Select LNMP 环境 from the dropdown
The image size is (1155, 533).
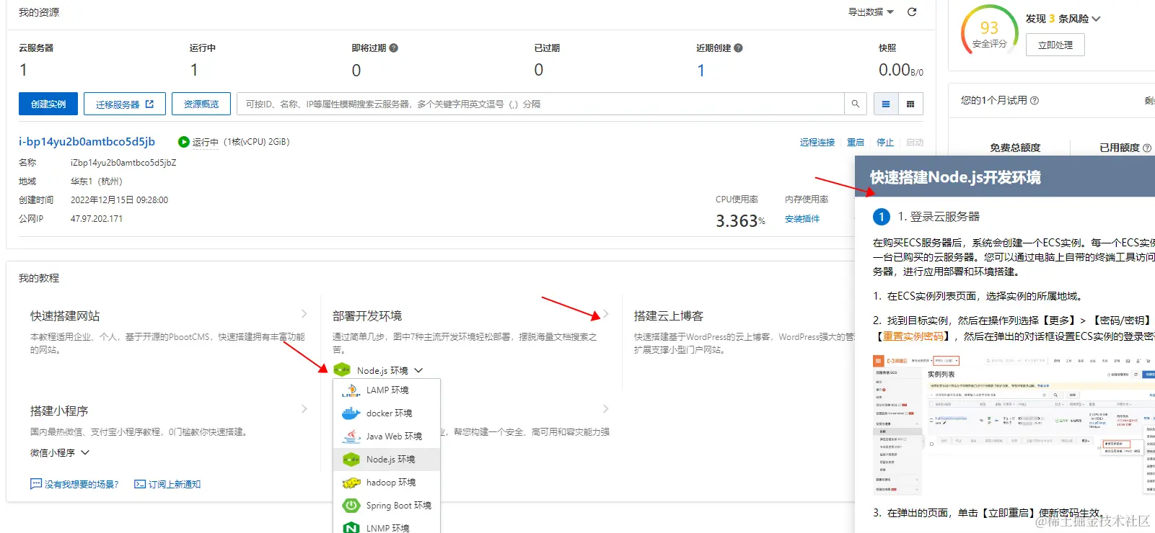387,527
